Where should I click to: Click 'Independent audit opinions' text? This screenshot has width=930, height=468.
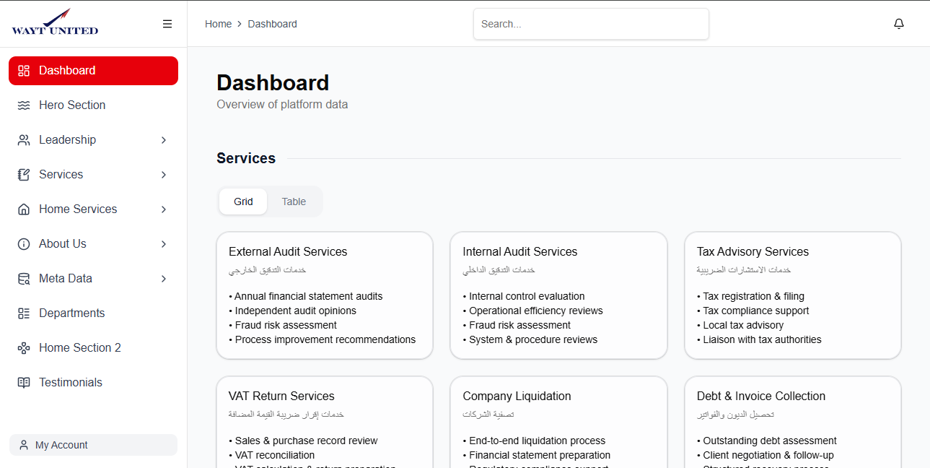coord(295,311)
